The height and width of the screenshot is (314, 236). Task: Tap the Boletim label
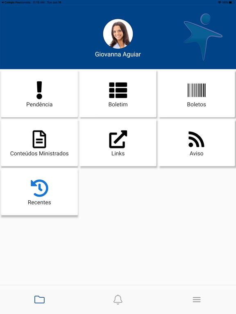click(118, 104)
